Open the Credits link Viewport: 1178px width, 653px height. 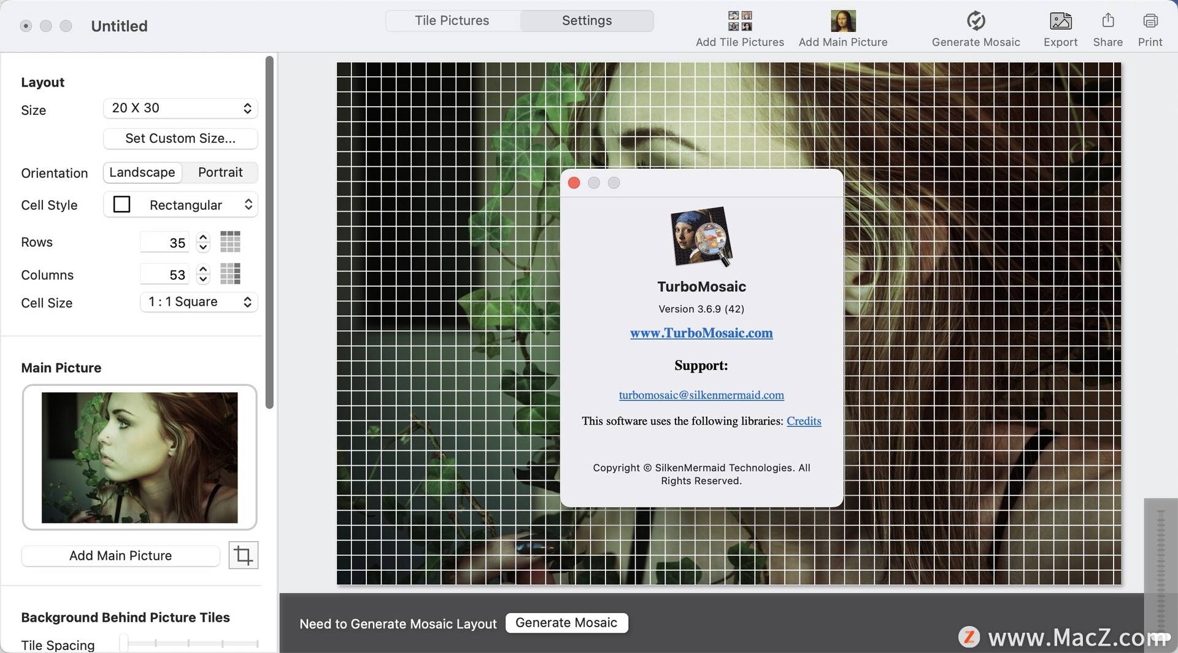pos(804,421)
